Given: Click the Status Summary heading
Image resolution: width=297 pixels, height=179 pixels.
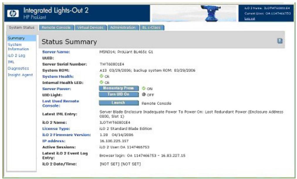Looking at the screenshot, I should 69,42.
